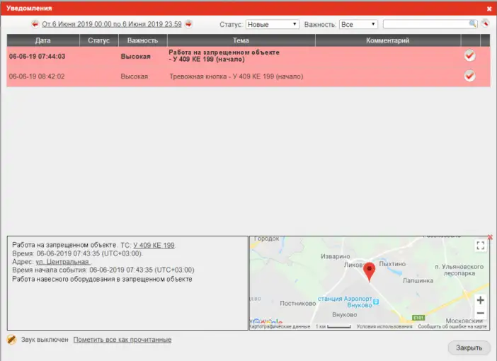Click the clear filter icon beside search

(485, 23)
